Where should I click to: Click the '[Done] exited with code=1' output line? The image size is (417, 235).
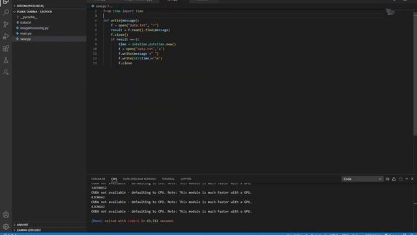pos(132,221)
